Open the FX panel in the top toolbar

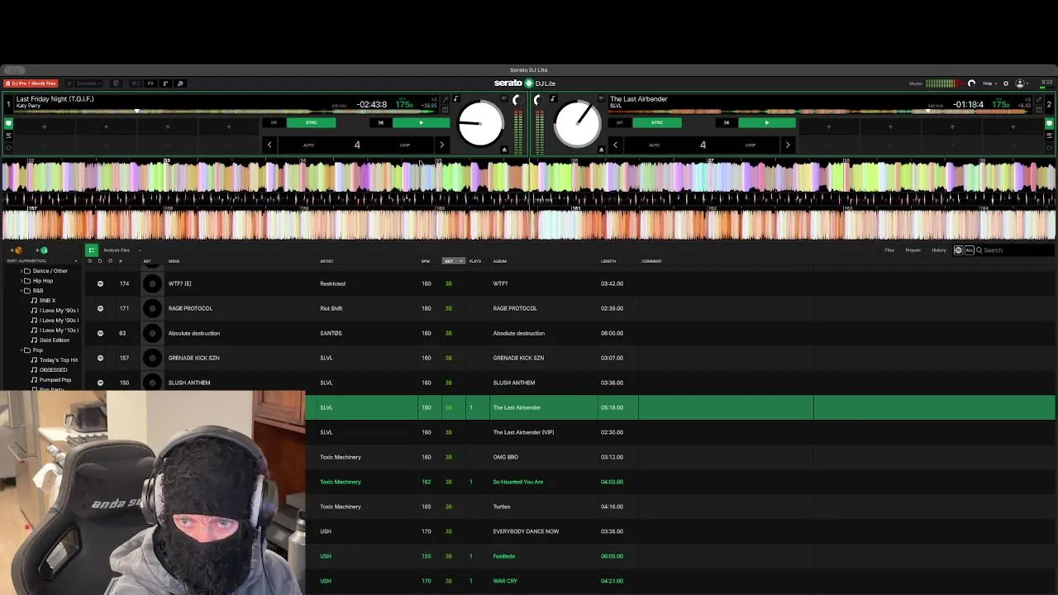150,83
